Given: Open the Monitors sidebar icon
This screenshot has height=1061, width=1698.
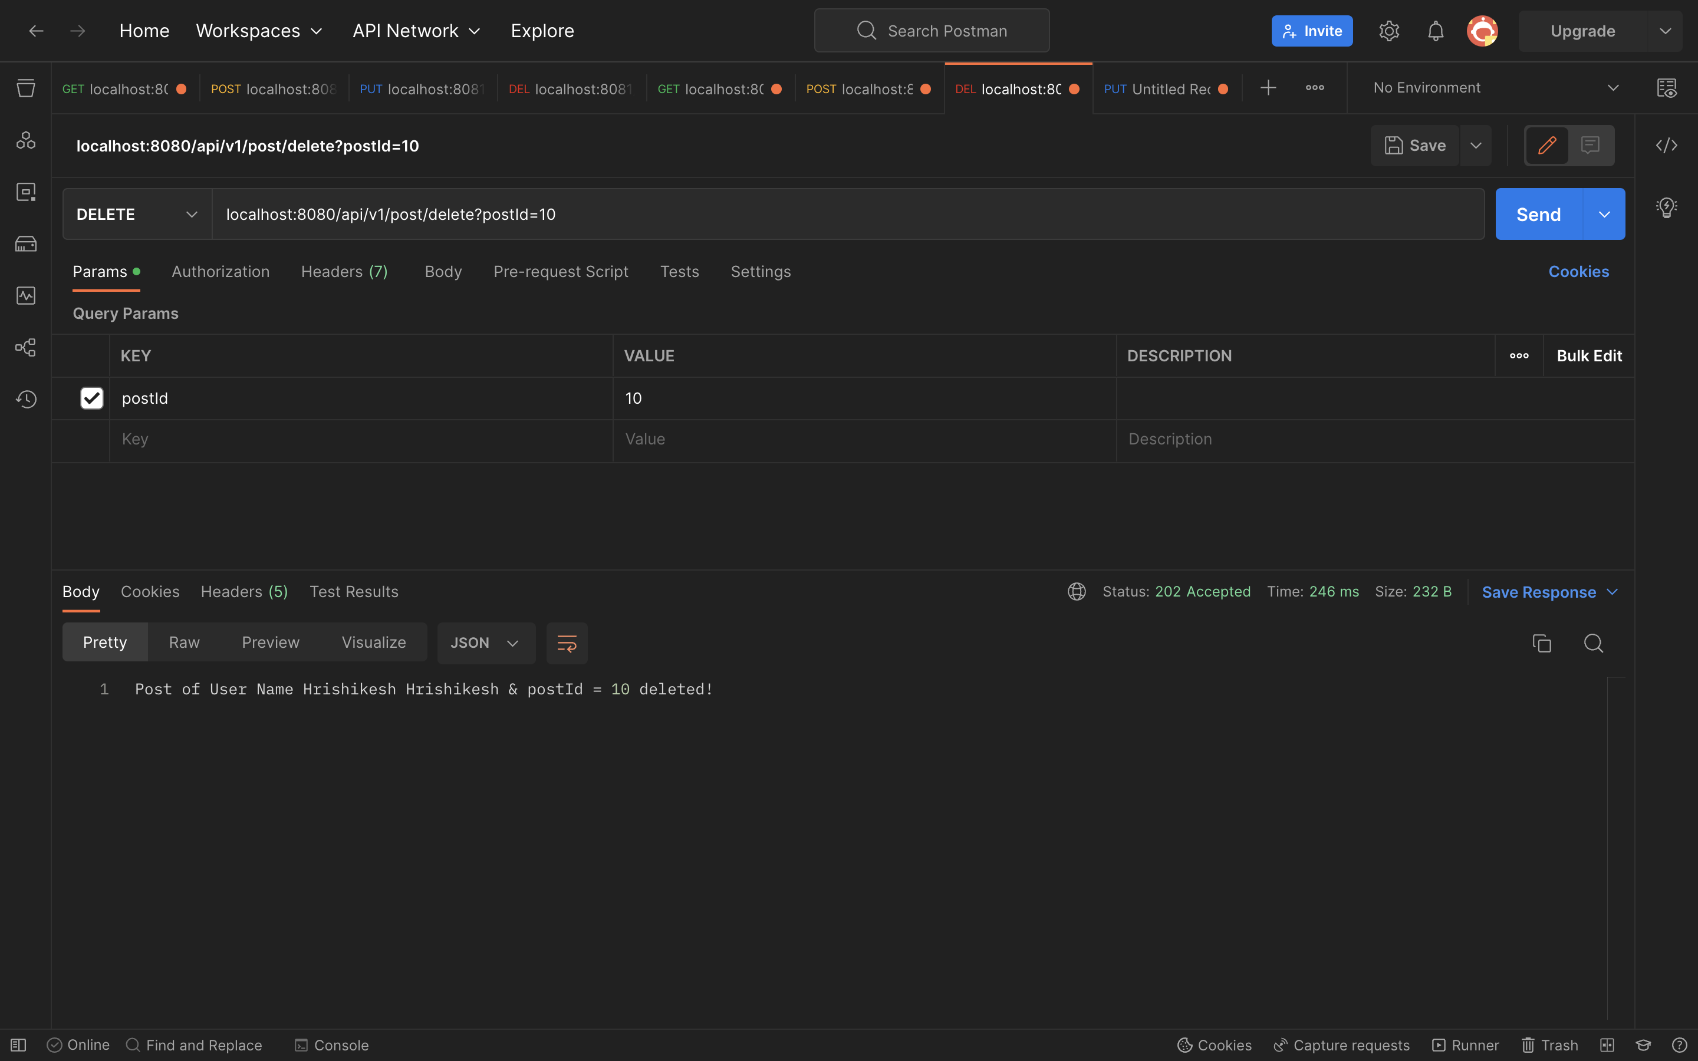Looking at the screenshot, I should 26,295.
